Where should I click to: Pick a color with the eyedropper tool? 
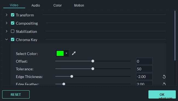click(74, 53)
